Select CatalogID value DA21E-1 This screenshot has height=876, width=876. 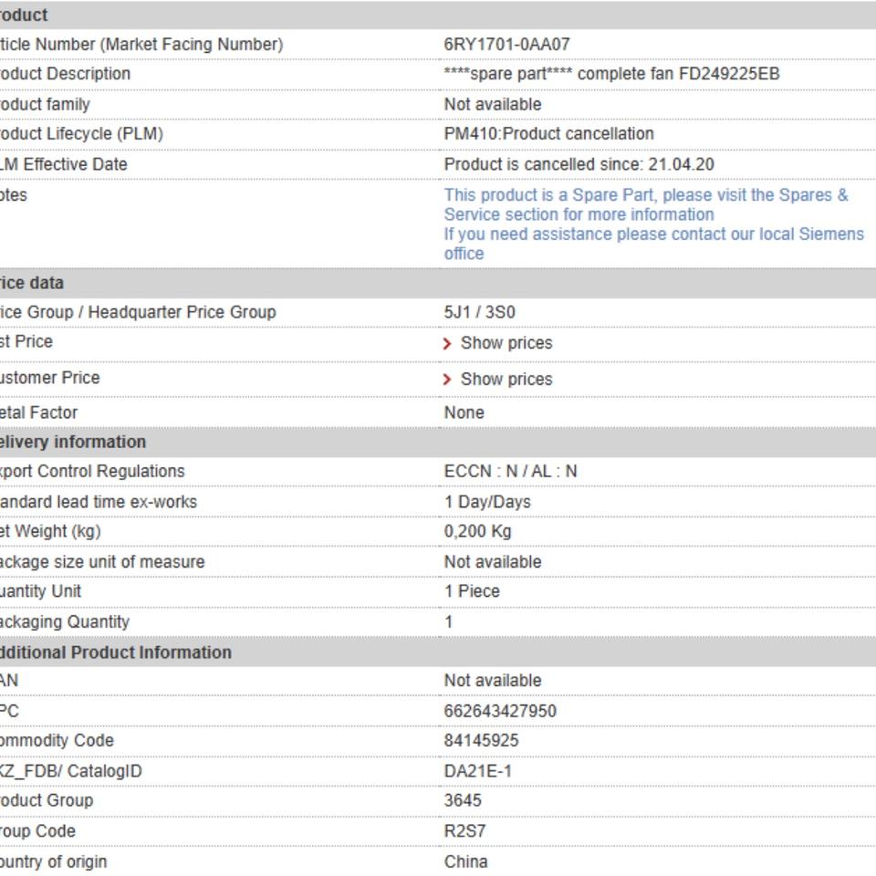[477, 772]
